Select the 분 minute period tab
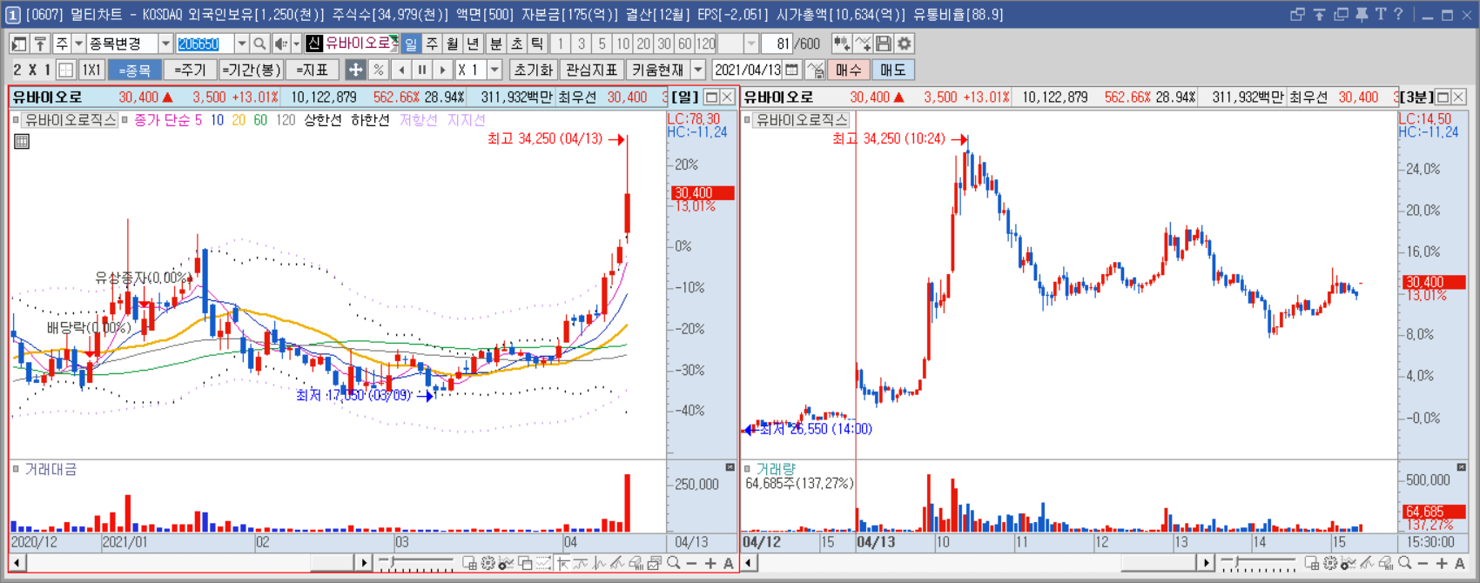Image resolution: width=1480 pixels, height=583 pixels. click(496, 44)
